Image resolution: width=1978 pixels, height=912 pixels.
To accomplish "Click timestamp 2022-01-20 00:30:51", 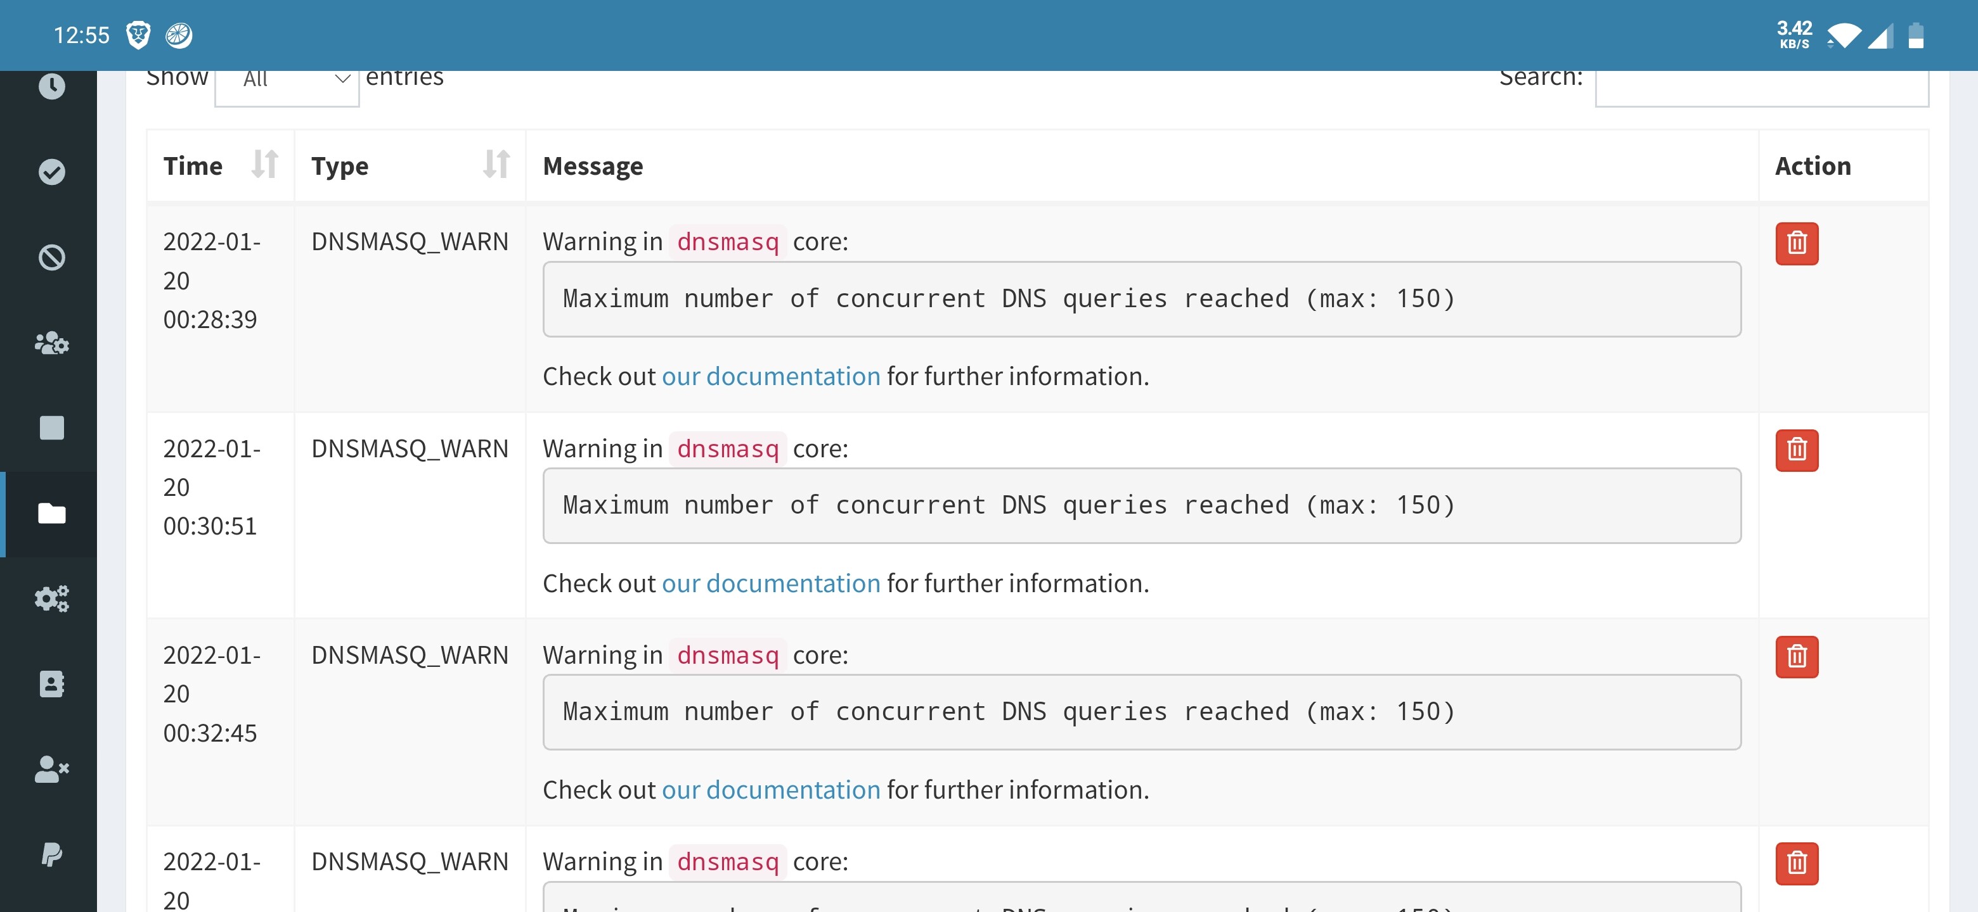I will click(x=212, y=488).
